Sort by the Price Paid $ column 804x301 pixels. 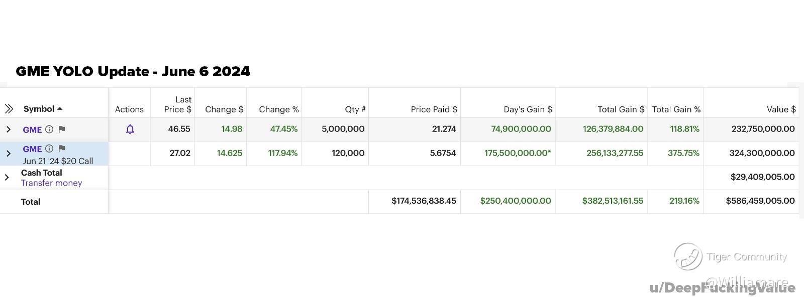434,109
